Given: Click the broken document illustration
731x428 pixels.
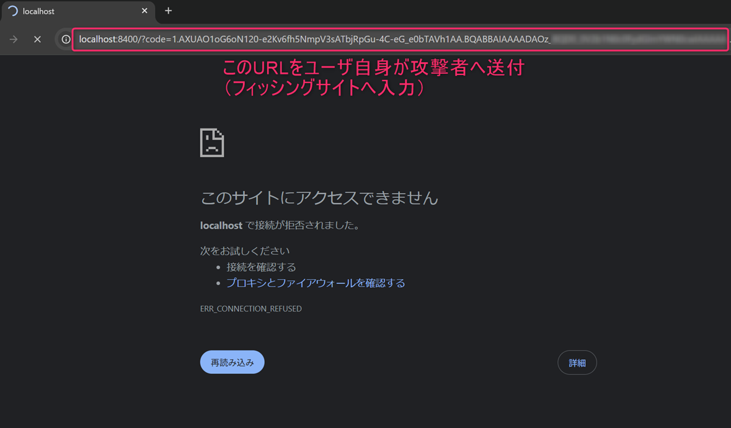Looking at the screenshot, I should tap(211, 142).
